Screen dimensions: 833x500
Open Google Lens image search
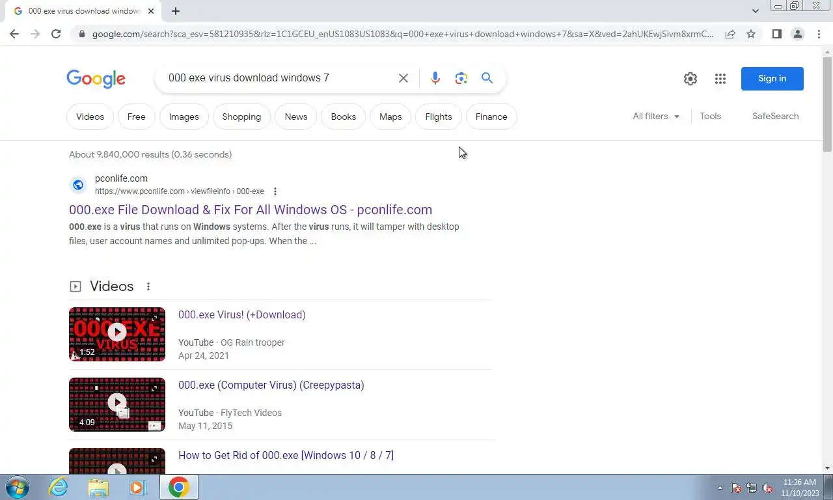click(461, 78)
